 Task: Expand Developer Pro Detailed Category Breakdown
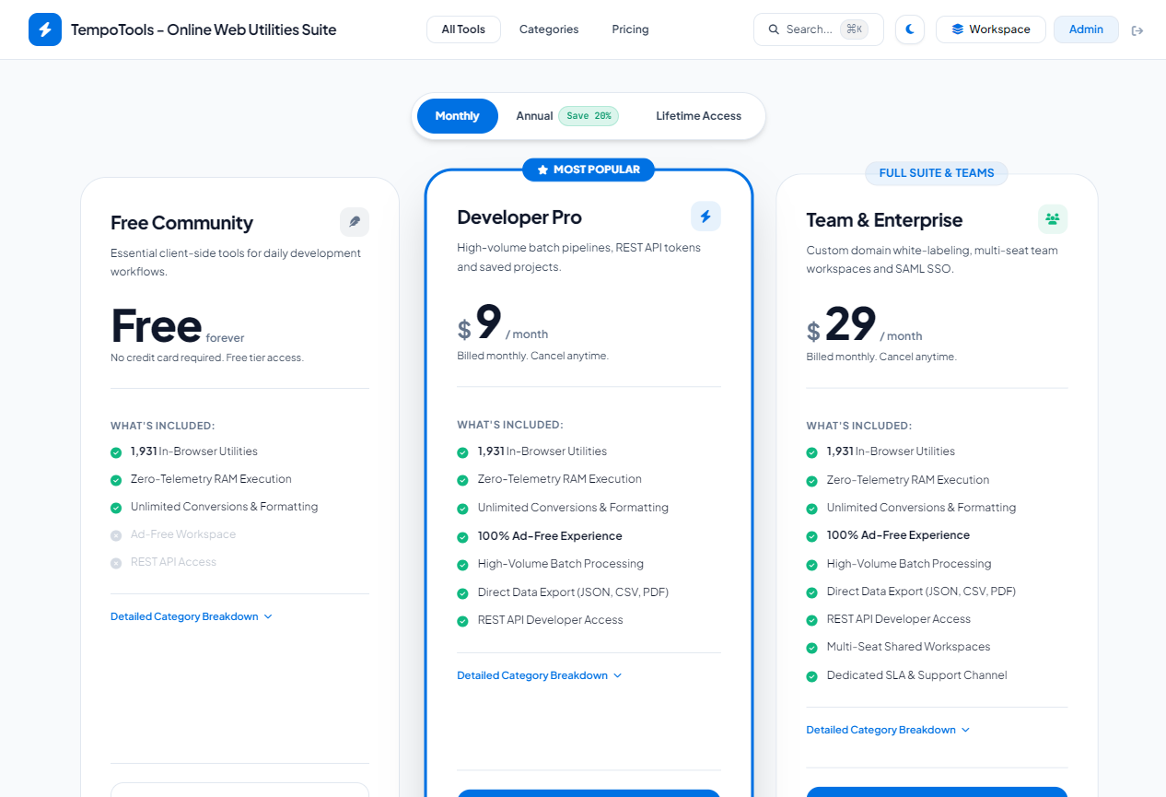click(540, 675)
